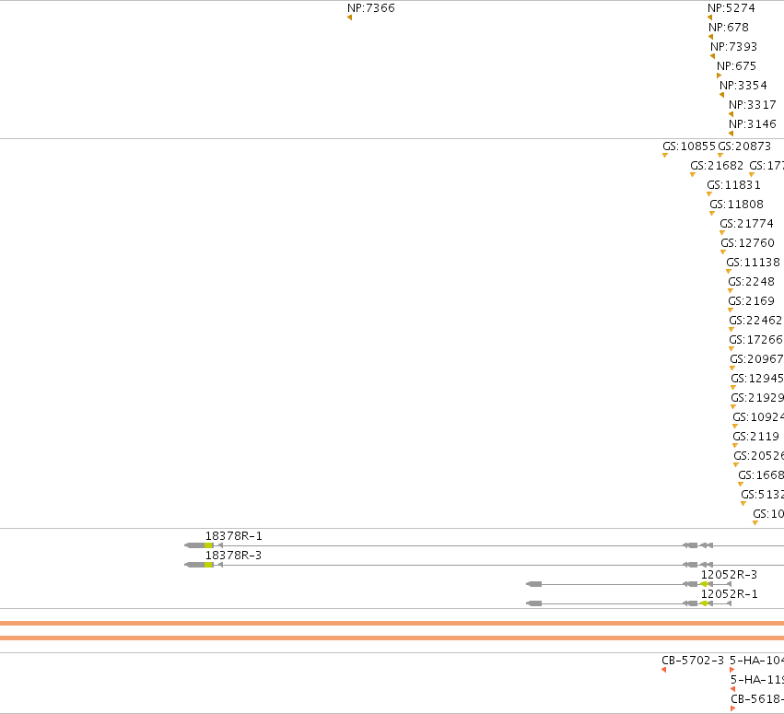The height and width of the screenshot is (714, 784).
Task: Select insertion NP:5274
Action: [731, 8]
